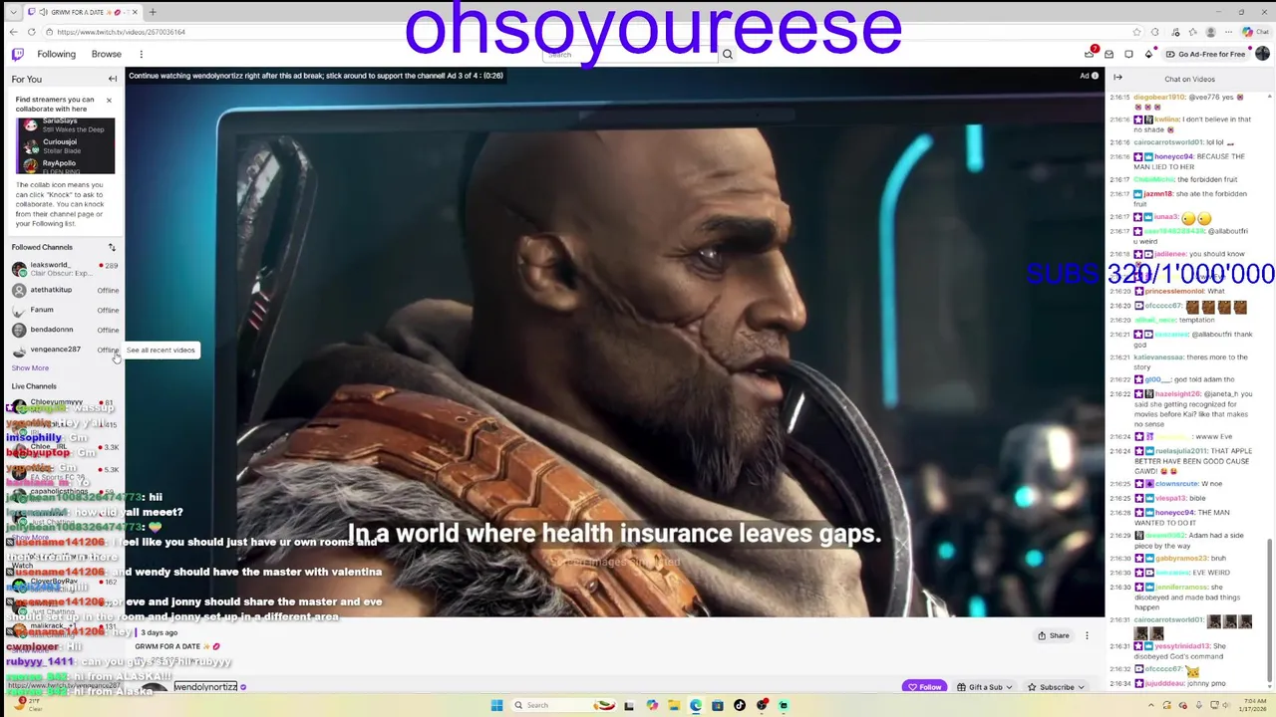Sort the Followed Channels list

pos(112,247)
